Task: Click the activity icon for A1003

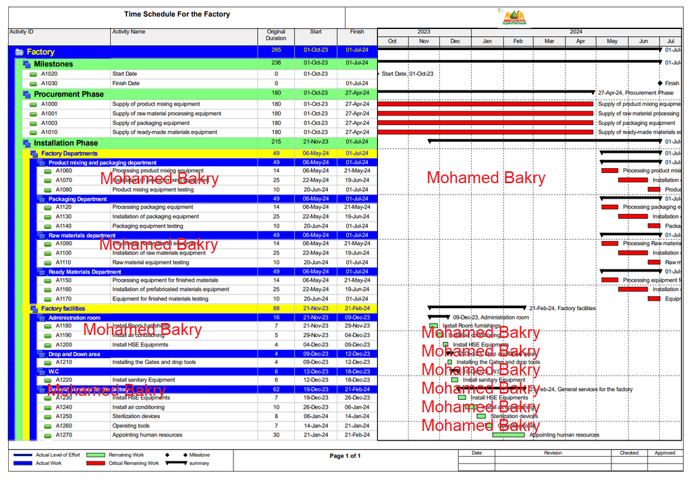Action: [33, 124]
